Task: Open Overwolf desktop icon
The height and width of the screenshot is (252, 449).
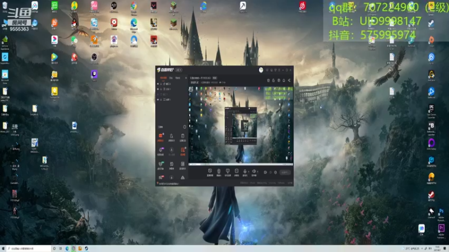Action: click(431, 212)
